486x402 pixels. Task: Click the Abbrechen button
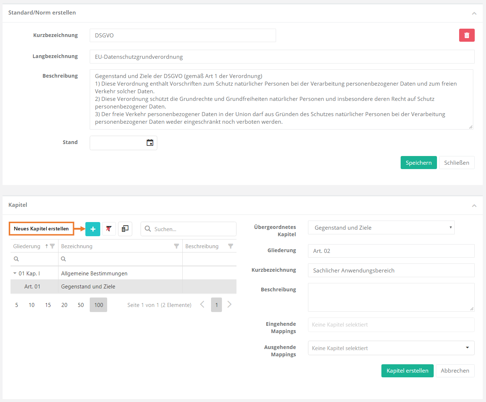pyautogui.click(x=455, y=370)
